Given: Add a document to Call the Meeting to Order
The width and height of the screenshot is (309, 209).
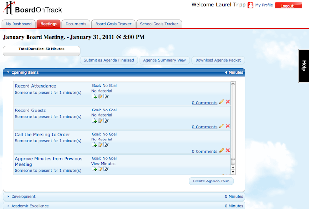Looking at the screenshot, I should (94, 145).
